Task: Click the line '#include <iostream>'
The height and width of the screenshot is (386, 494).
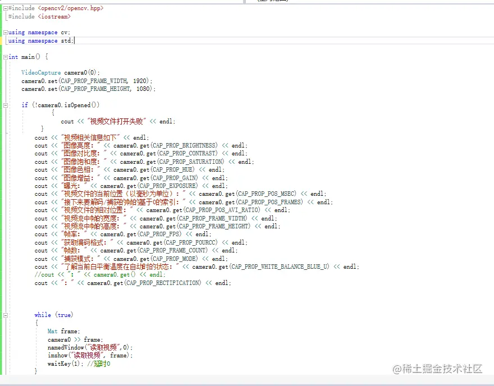Action: coord(39,16)
